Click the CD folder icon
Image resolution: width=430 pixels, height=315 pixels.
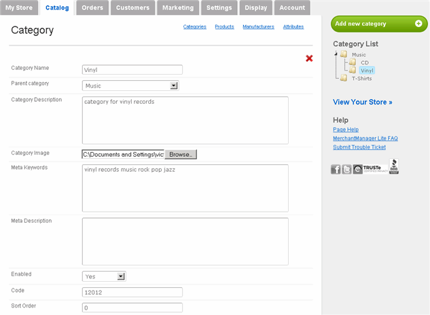(x=352, y=62)
